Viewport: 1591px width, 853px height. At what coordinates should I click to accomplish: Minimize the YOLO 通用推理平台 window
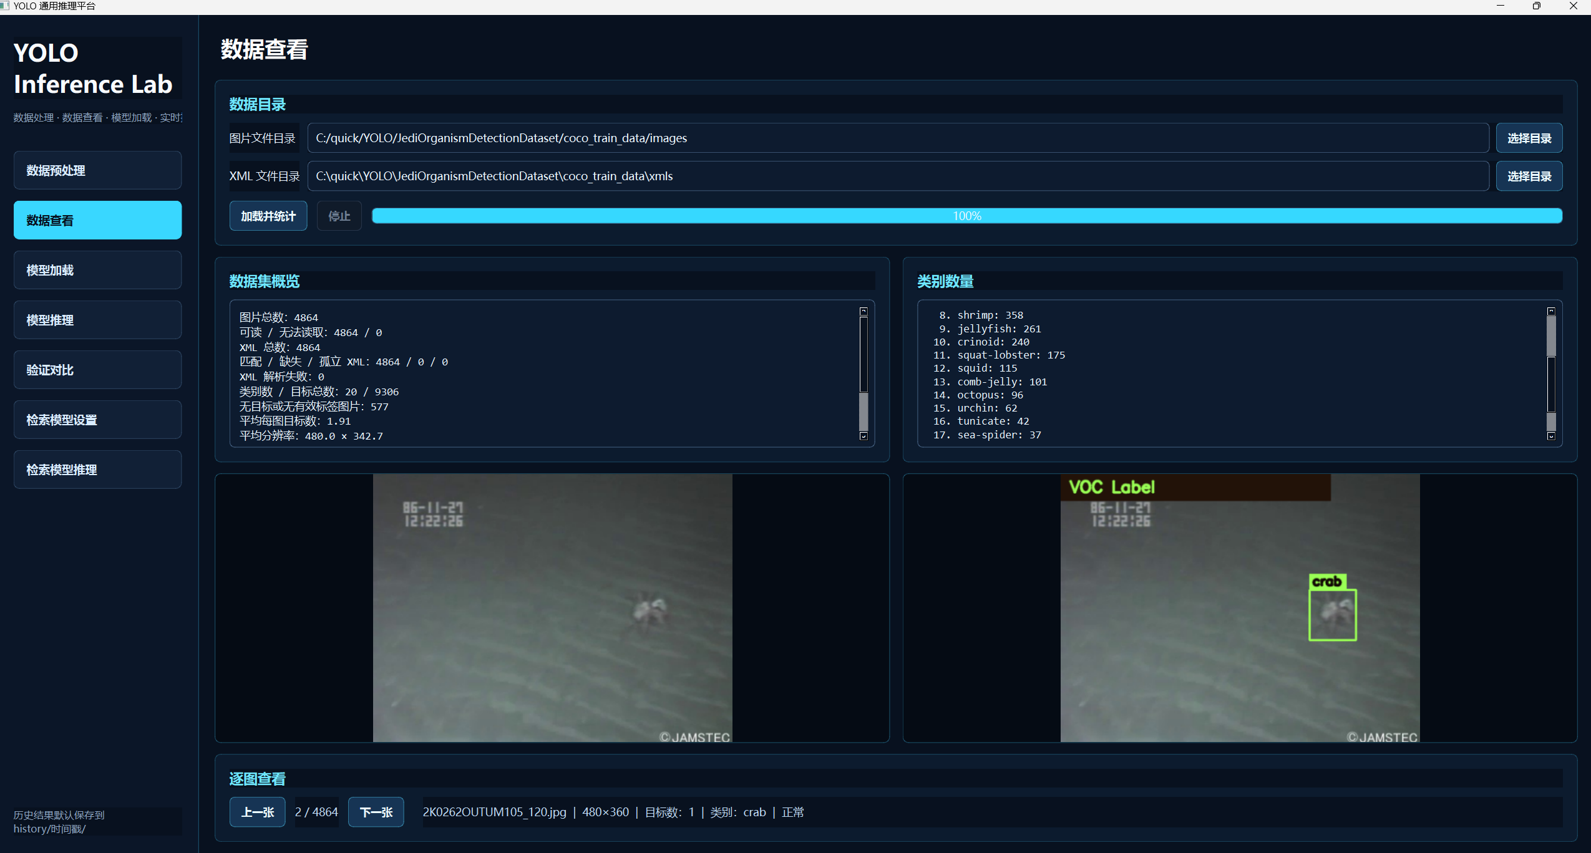point(1500,6)
